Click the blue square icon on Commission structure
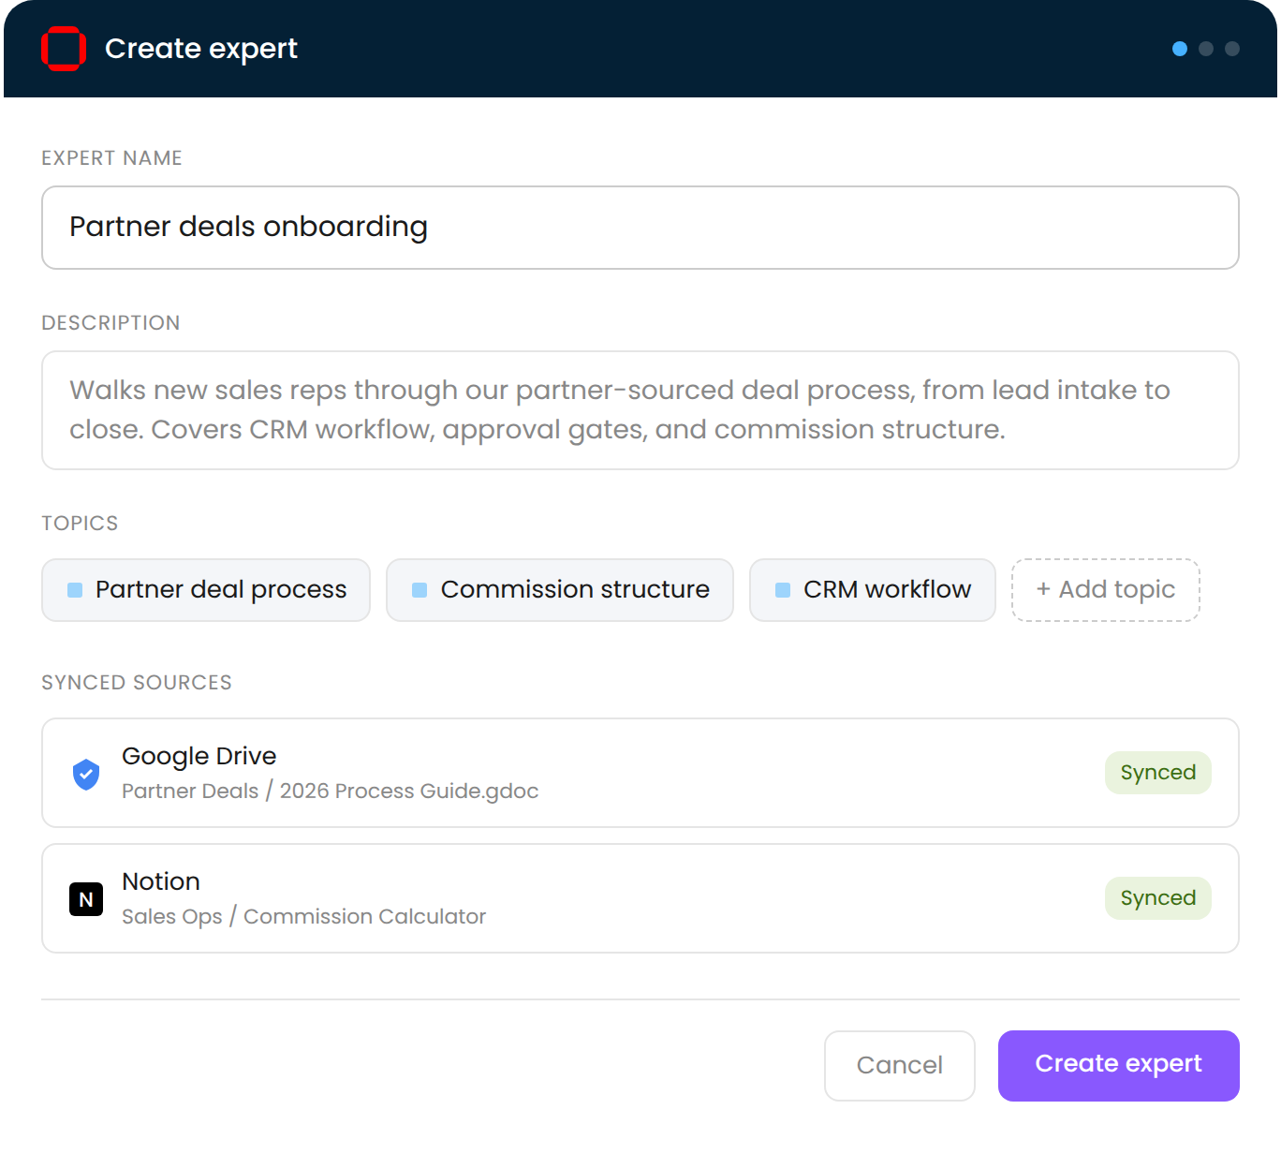 (419, 589)
